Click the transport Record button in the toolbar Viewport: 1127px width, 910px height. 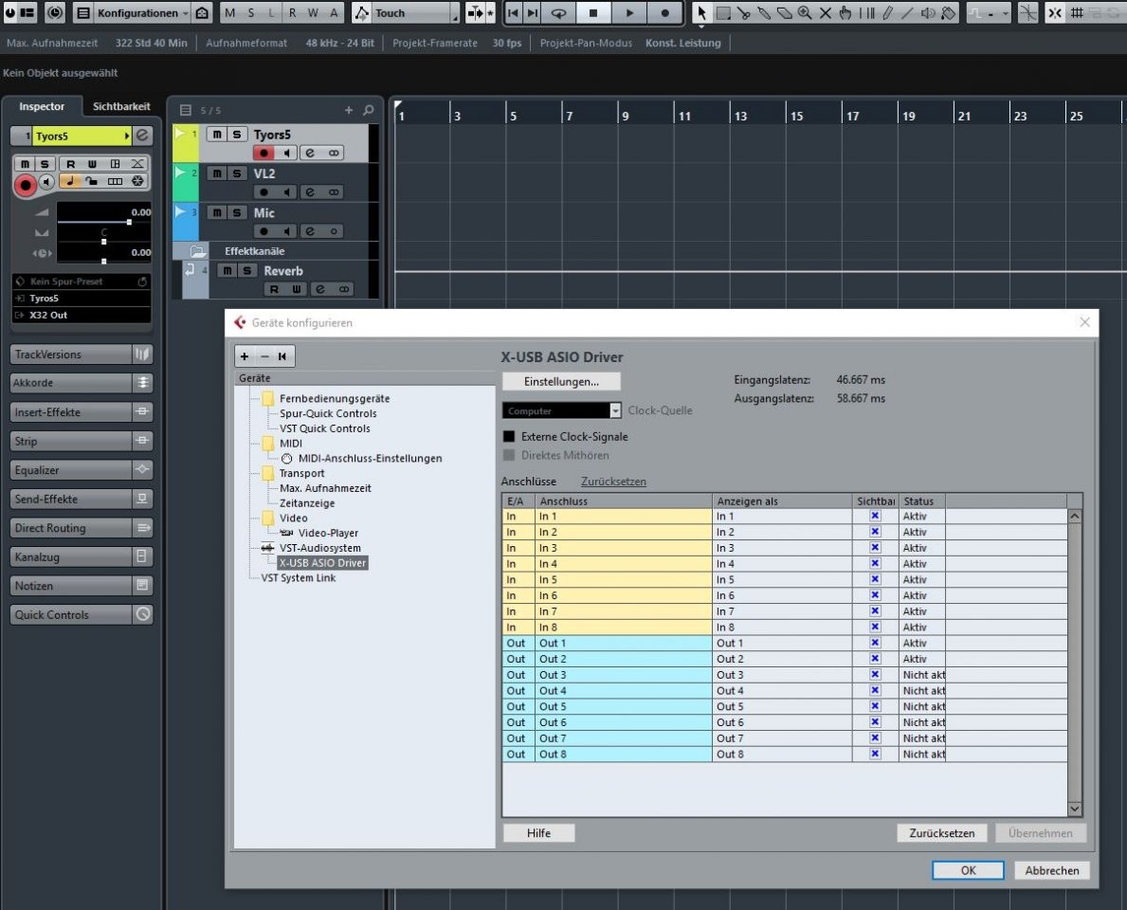[x=664, y=12]
